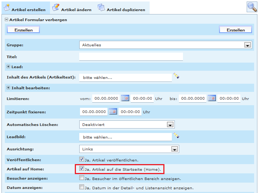This screenshot has height=193, width=260.
Task: Open calendar for Limitieren start date
Action: pyautogui.click(x=125, y=99)
